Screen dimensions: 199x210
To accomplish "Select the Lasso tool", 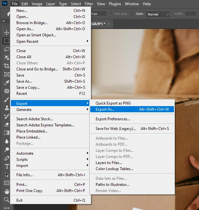I will [7, 49].
